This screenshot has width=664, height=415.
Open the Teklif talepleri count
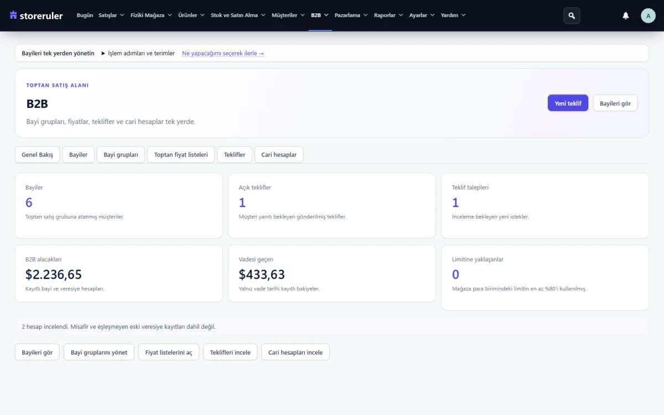coord(455,203)
